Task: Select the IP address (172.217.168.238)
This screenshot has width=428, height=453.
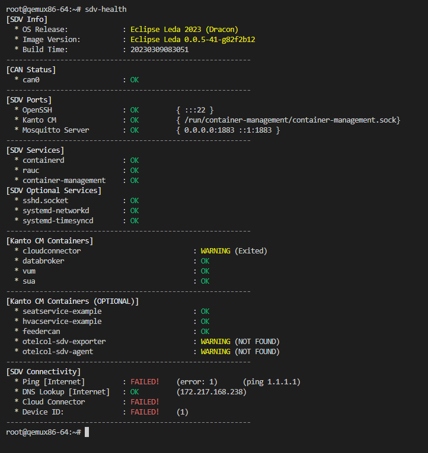Action: click(x=212, y=392)
